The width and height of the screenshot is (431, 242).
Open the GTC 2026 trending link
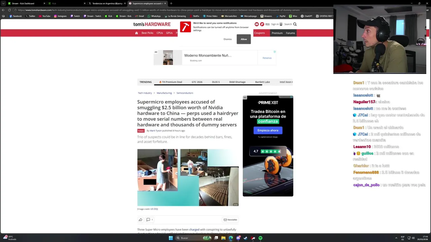click(x=197, y=82)
